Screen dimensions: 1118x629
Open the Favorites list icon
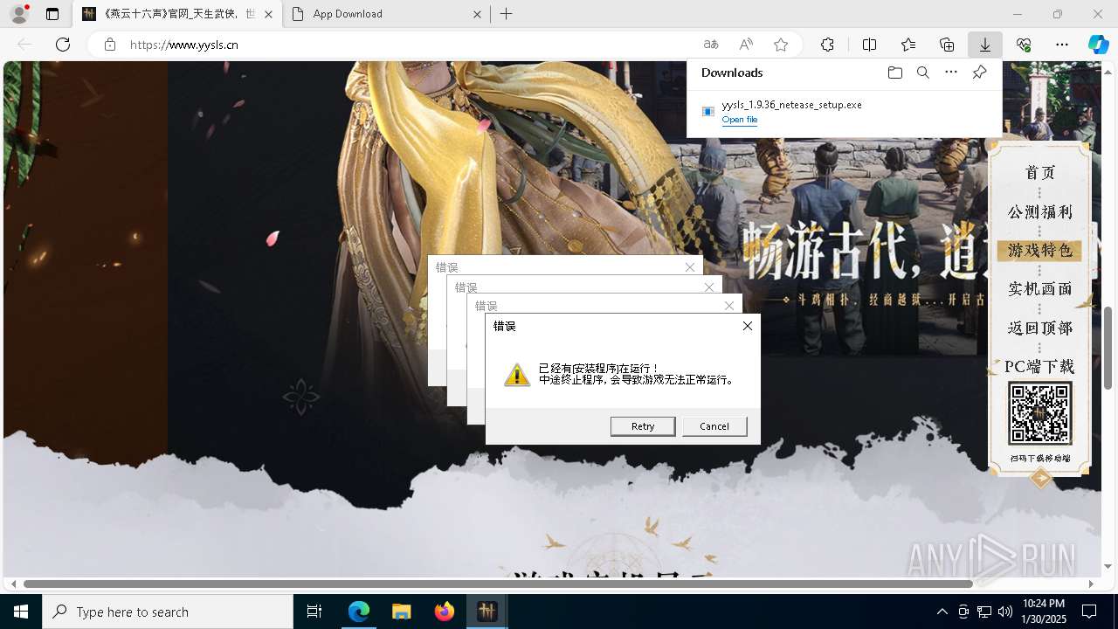908,45
